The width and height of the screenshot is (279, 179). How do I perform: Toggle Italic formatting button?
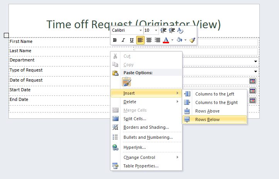coord(123,40)
